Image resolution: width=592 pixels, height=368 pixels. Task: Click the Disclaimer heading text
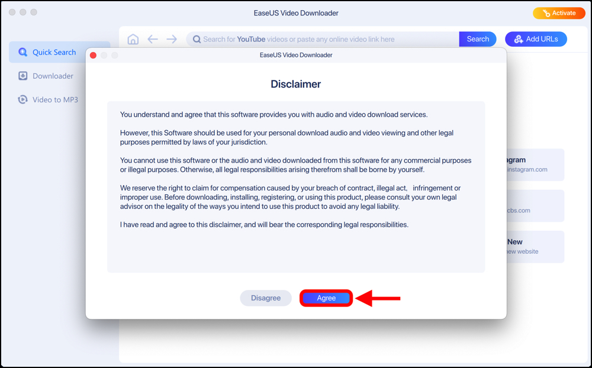[295, 84]
